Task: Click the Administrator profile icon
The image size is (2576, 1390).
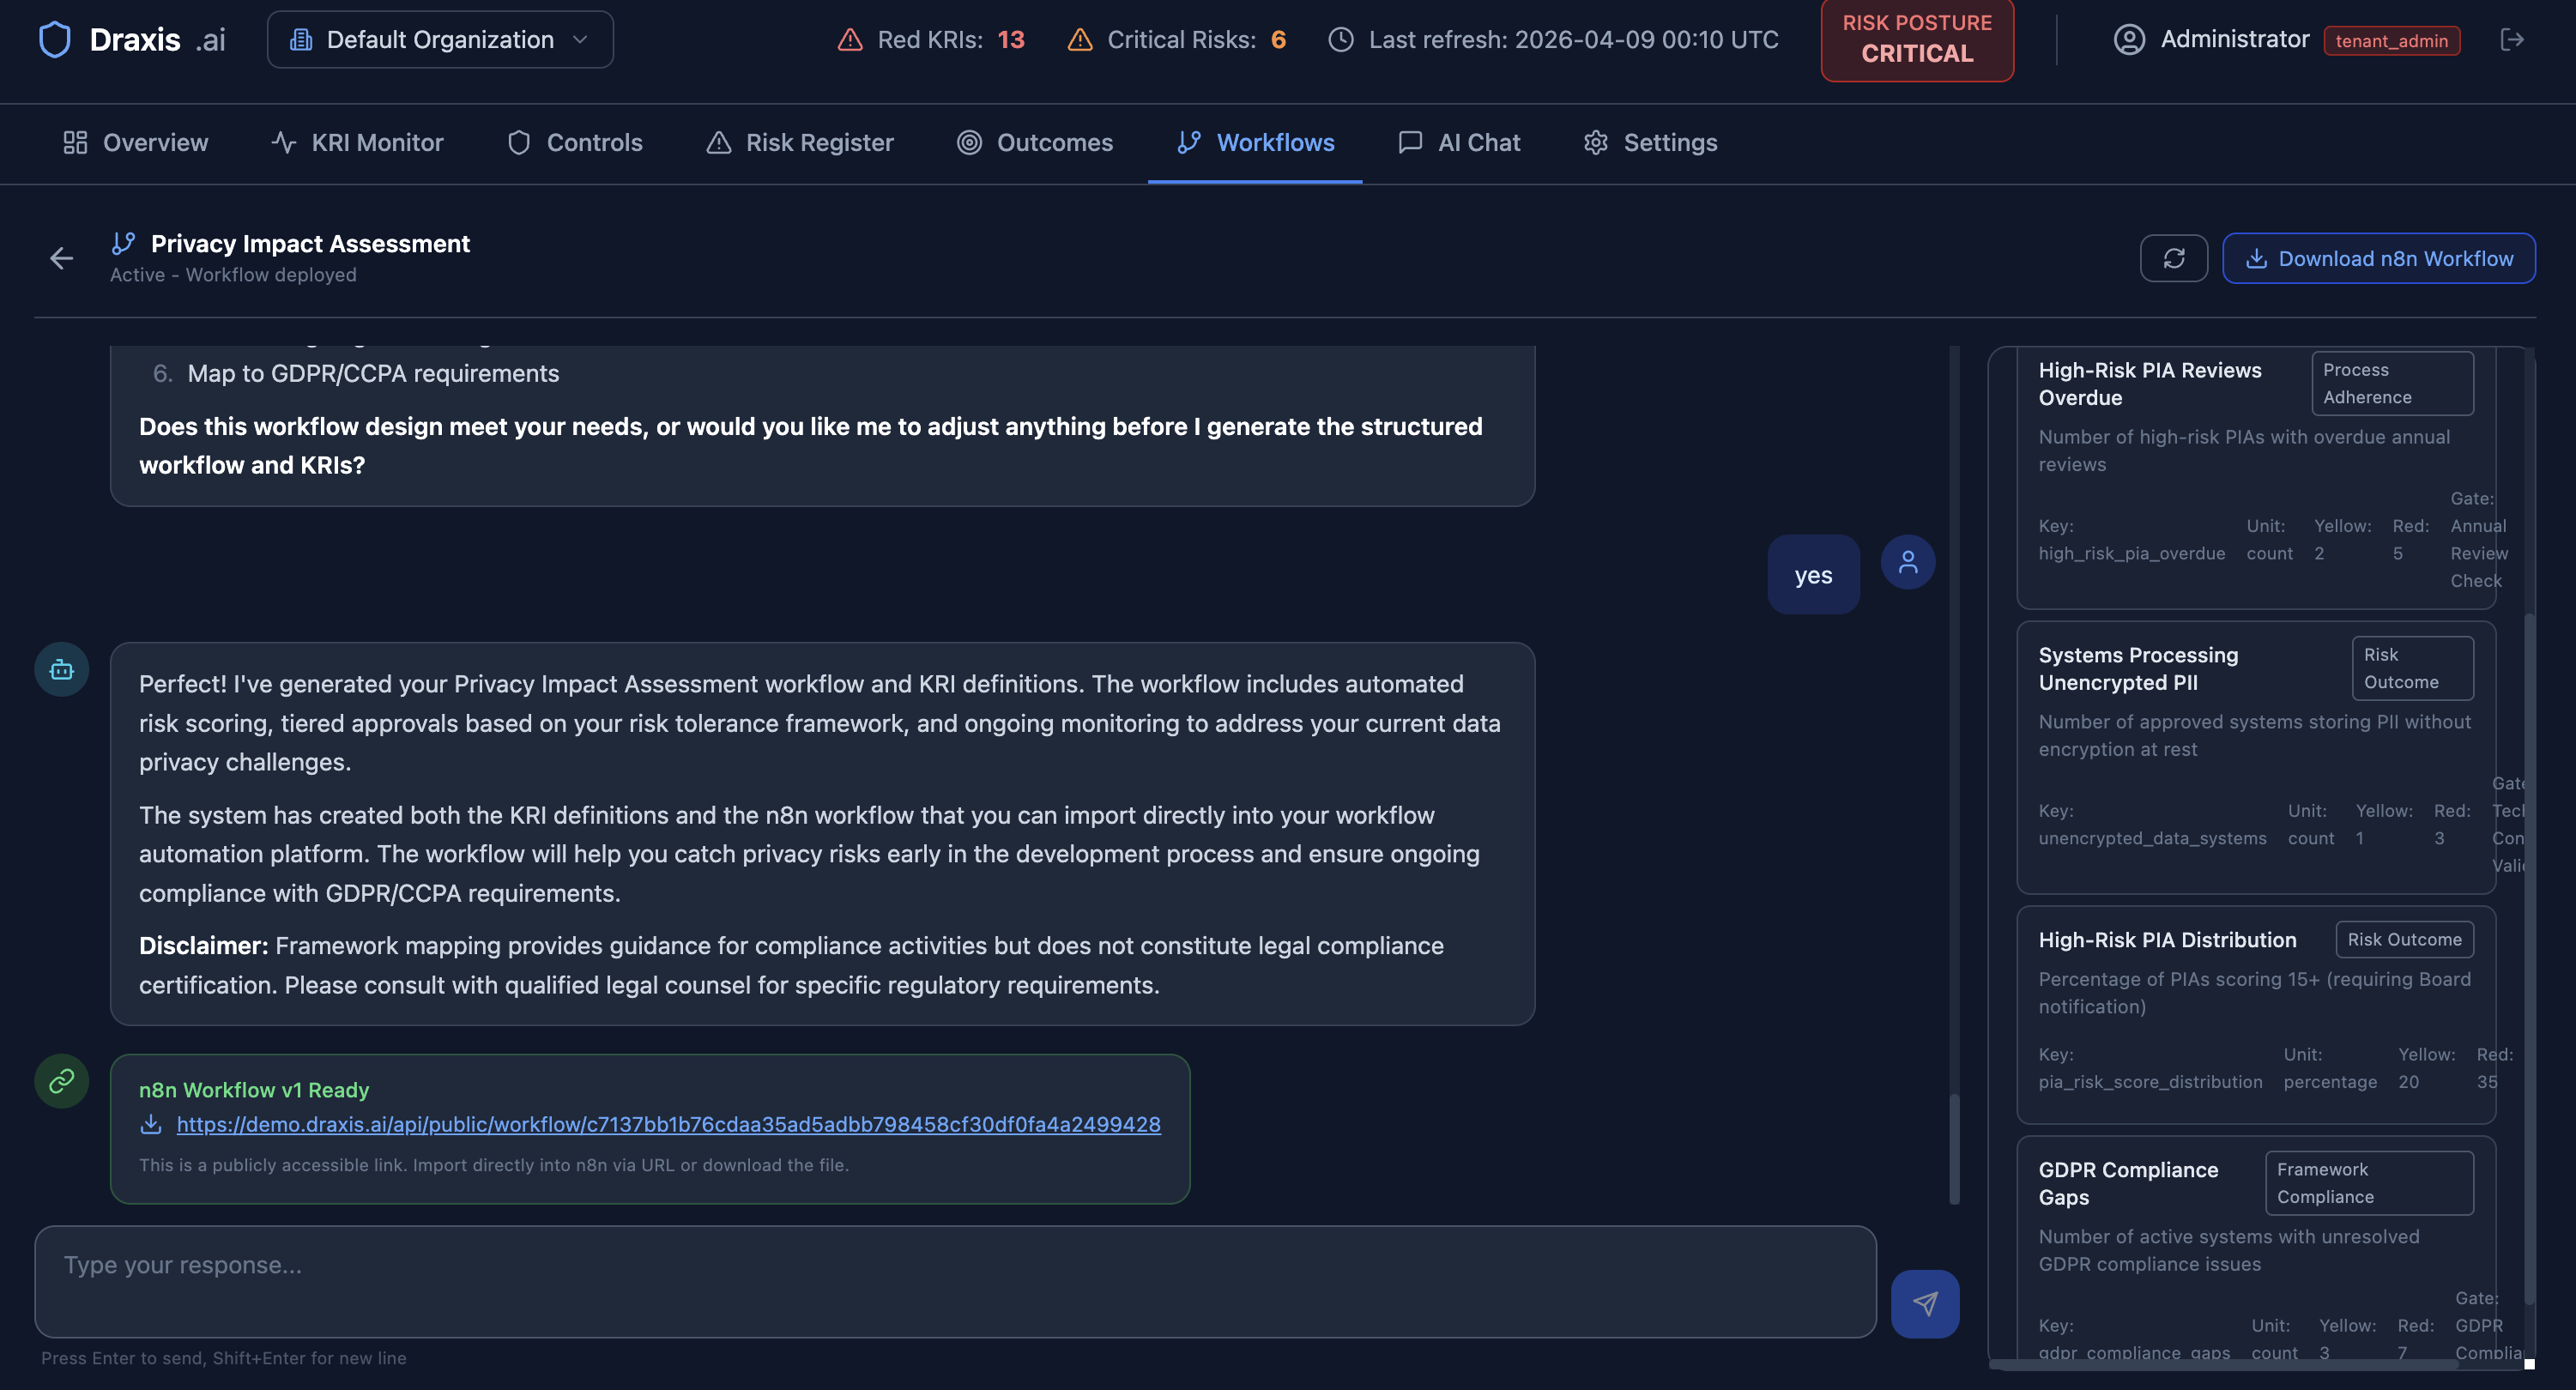Action: [2129, 40]
